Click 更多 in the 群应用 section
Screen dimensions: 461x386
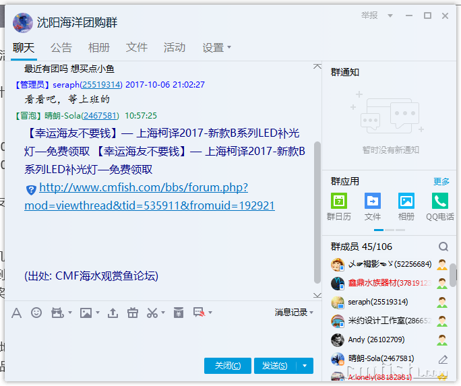[441, 181]
